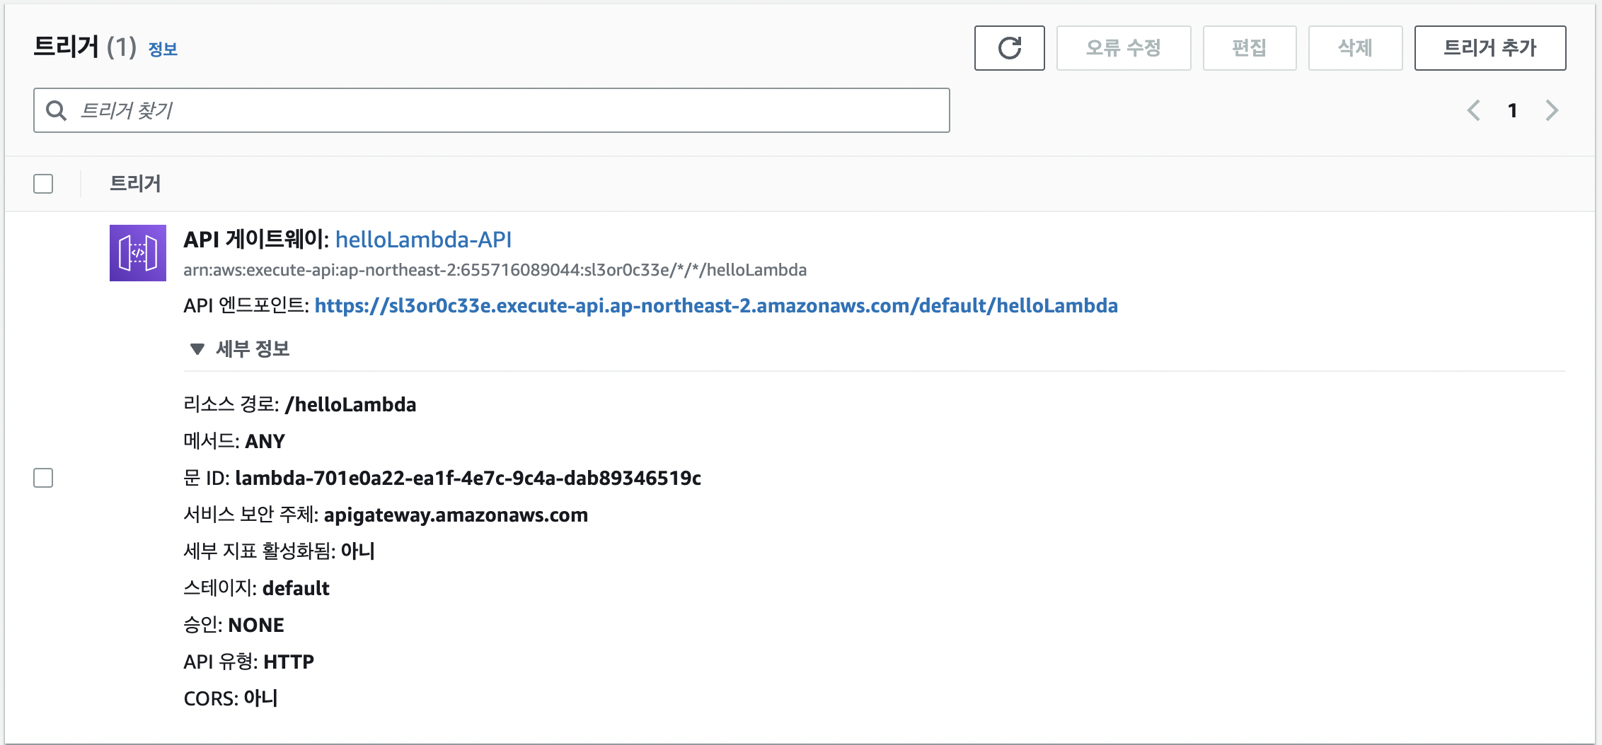Collapse the 세부 정보 details section
Screen dimensions: 1602x745
point(240,348)
